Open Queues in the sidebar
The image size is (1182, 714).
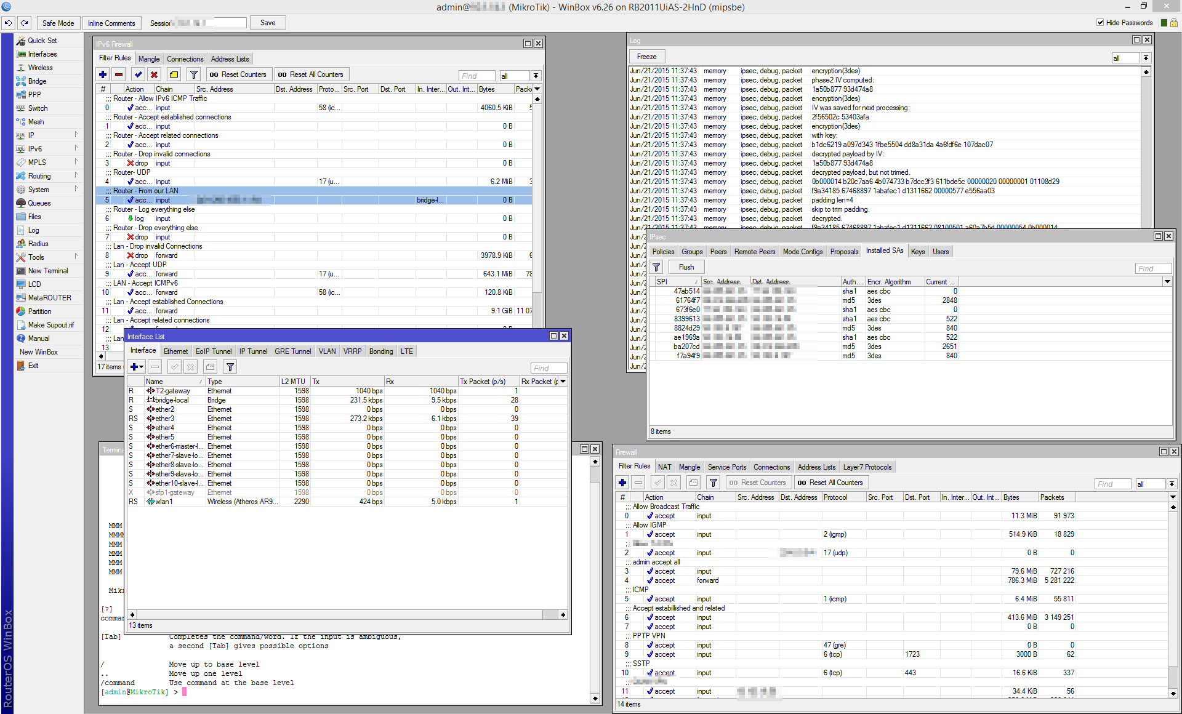click(39, 203)
